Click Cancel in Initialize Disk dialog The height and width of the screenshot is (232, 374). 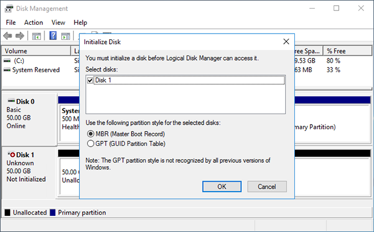coord(267,186)
